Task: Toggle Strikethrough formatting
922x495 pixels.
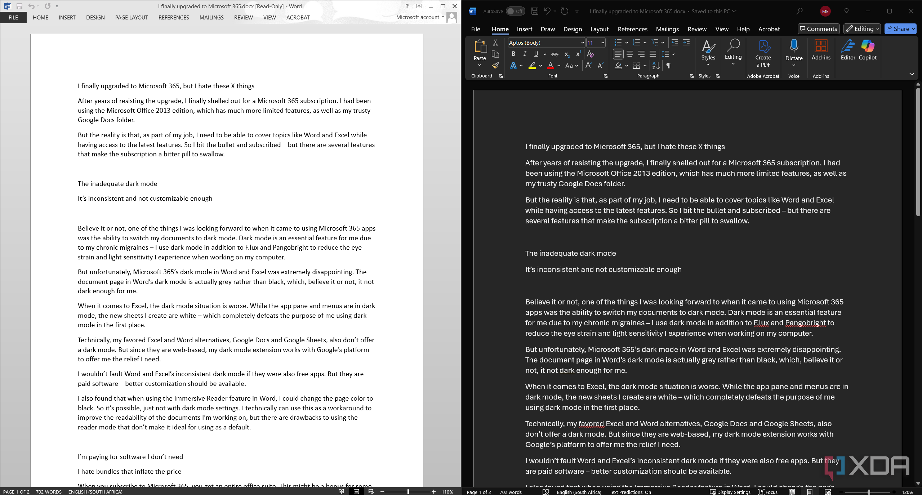Action: coord(555,54)
